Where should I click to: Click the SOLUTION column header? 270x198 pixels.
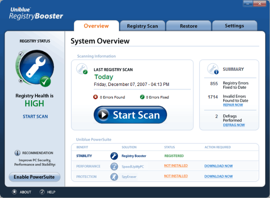[129, 147]
